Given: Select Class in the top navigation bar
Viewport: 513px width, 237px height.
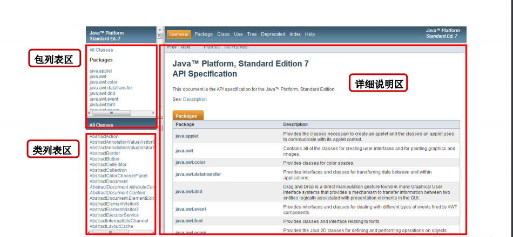Looking at the screenshot, I should (x=224, y=34).
